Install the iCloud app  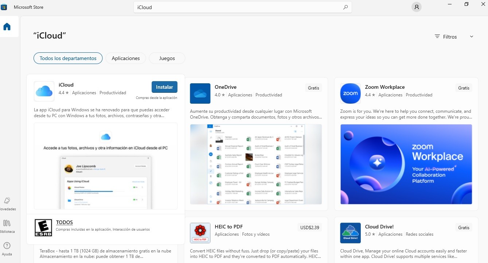point(164,87)
